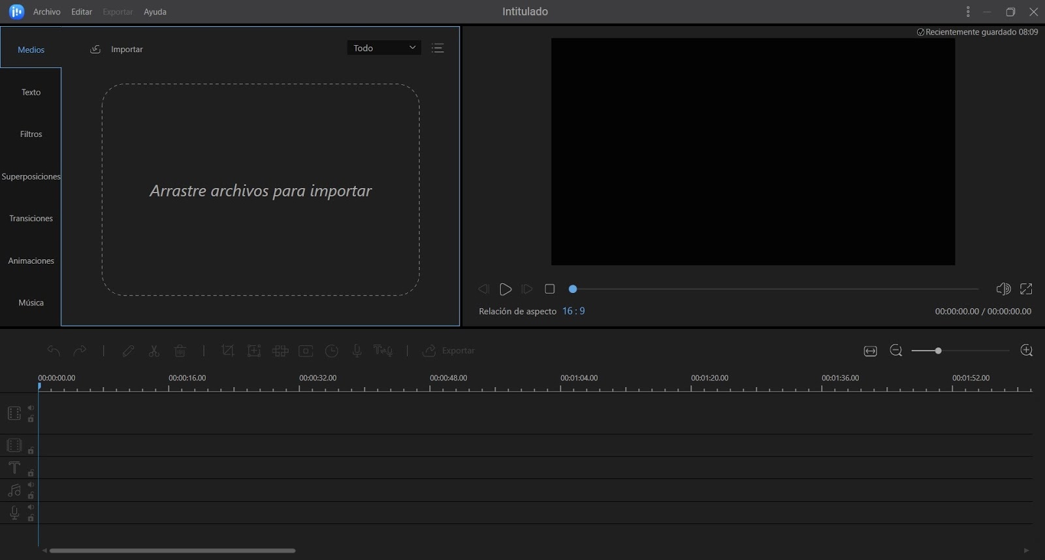Play the preview video

click(505, 289)
